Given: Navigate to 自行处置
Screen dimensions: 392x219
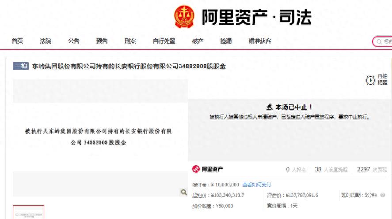Looking at the screenshot, I should point(164,41).
